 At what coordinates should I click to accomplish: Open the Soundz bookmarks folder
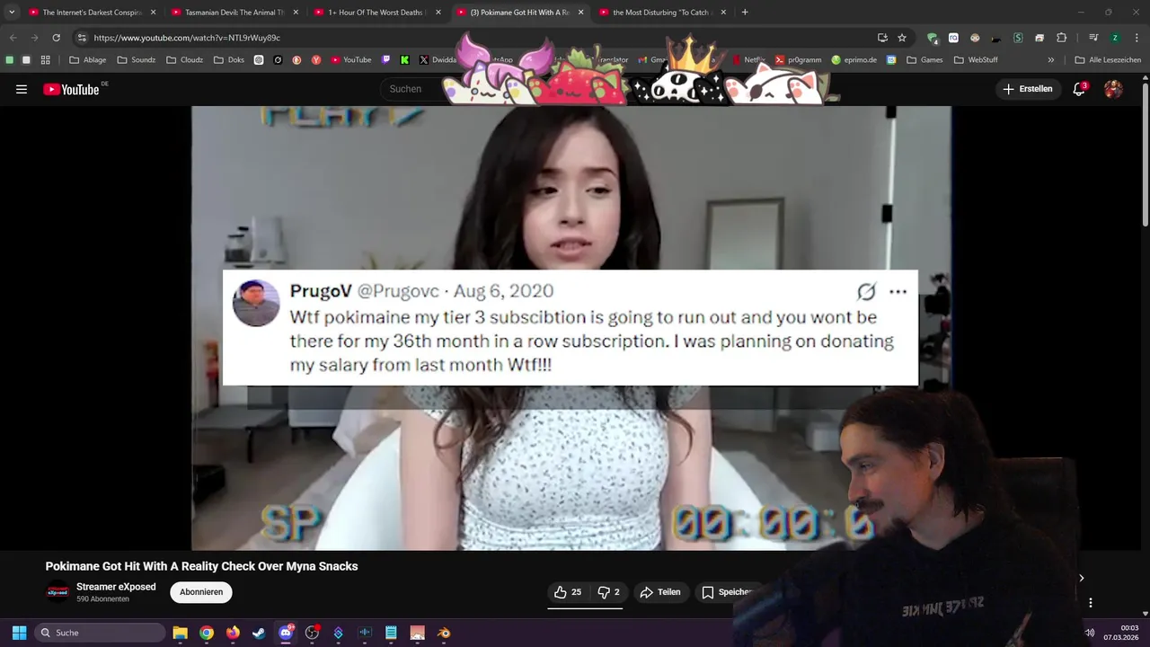136,60
